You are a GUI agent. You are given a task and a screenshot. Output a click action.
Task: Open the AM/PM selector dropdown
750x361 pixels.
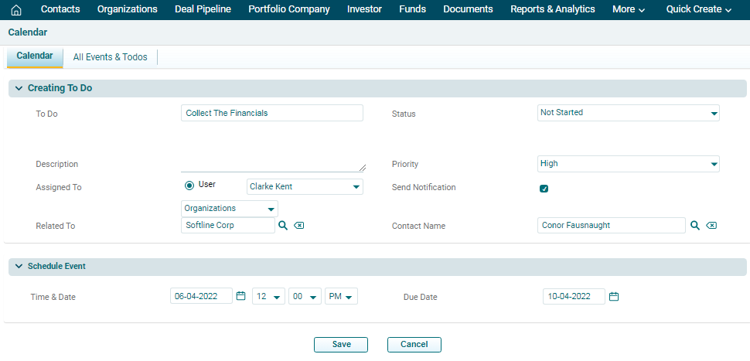(341, 297)
